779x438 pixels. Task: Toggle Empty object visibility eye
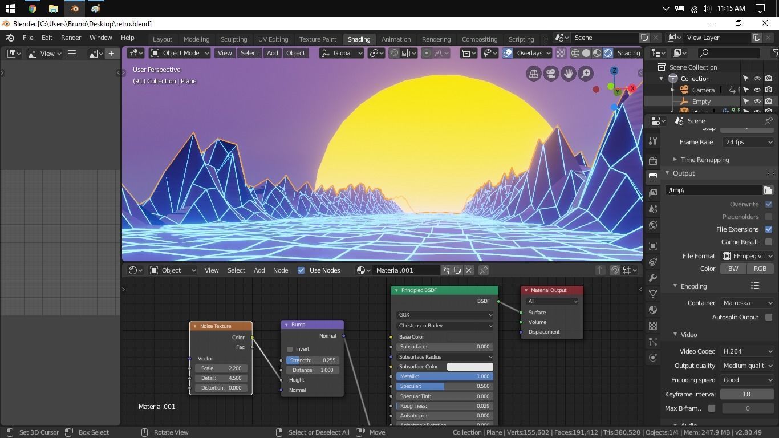click(x=757, y=101)
